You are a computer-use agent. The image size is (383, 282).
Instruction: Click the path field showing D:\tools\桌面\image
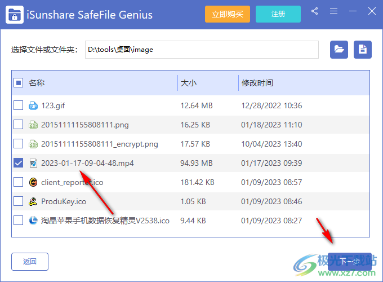click(202, 50)
